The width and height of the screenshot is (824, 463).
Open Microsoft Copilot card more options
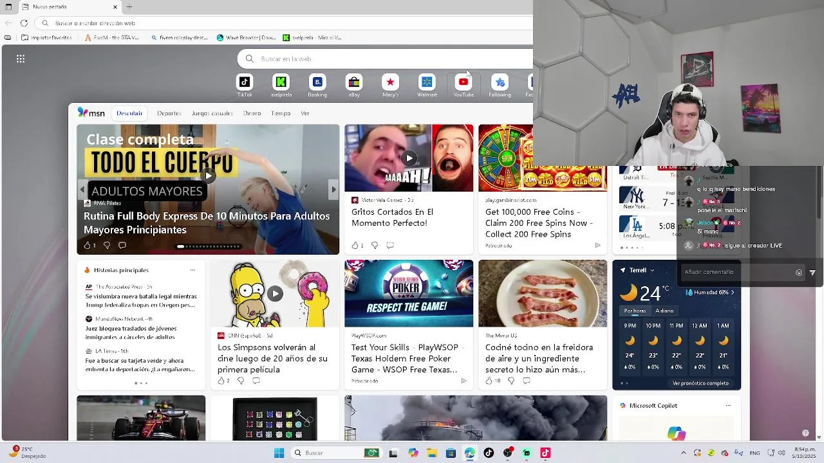[x=728, y=406]
